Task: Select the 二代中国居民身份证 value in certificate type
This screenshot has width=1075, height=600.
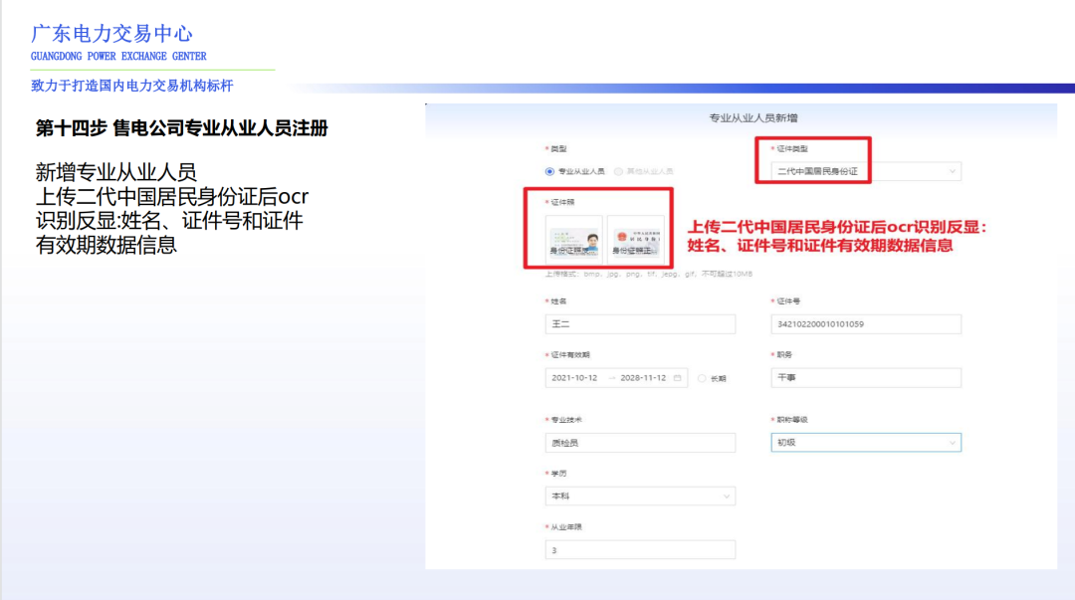Action: pos(816,170)
